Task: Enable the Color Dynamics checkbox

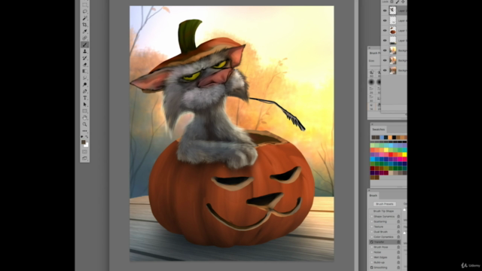Action: pyautogui.click(x=371, y=237)
